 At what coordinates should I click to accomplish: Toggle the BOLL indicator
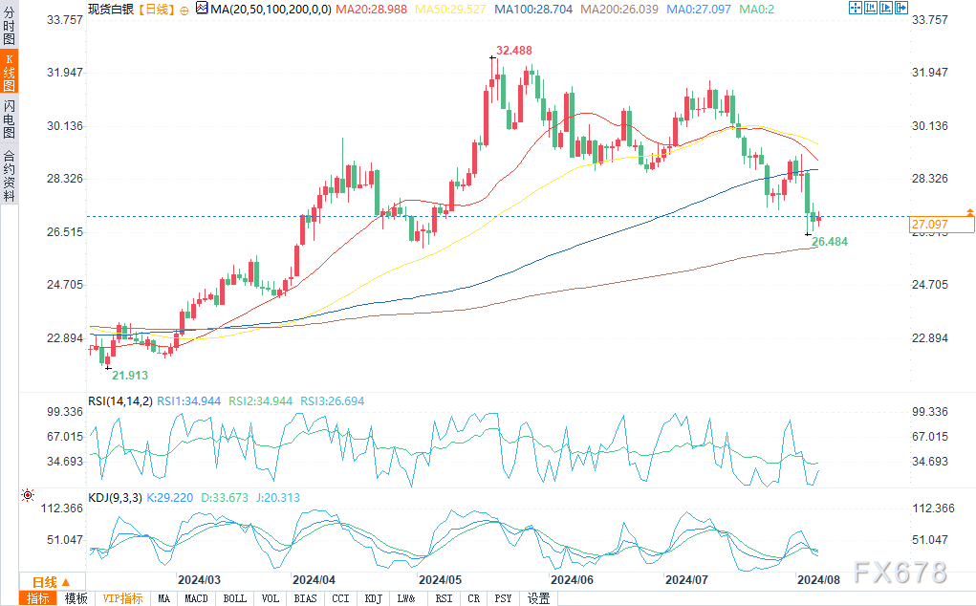pyautogui.click(x=233, y=598)
